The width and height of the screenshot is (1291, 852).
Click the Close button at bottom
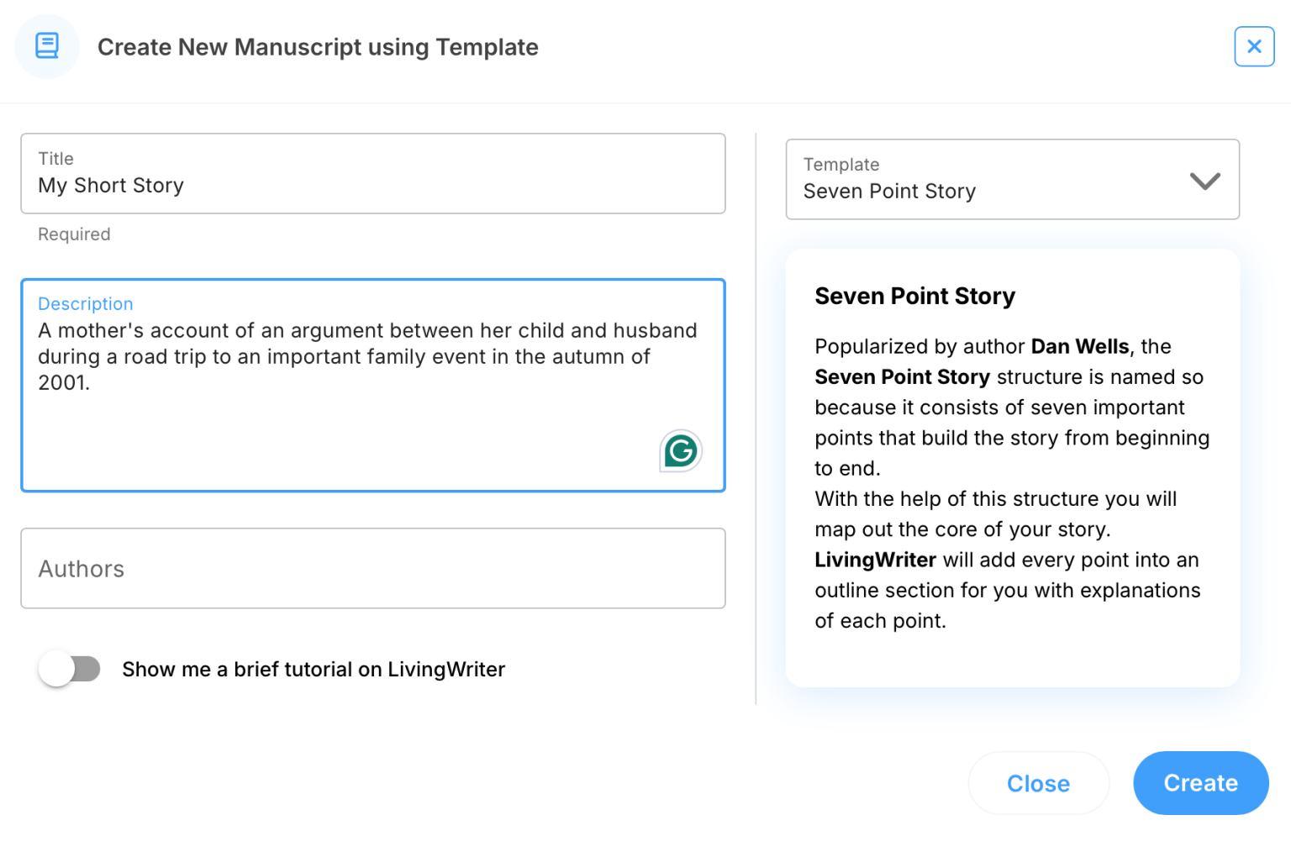pos(1038,783)
